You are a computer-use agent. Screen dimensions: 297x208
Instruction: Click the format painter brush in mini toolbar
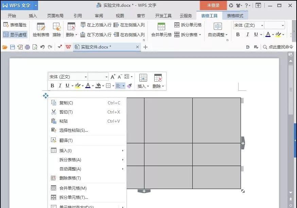(x=129, y=86)
